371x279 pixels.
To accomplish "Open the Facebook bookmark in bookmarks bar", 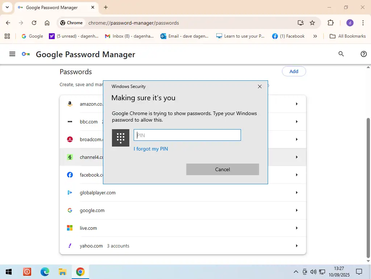I will [288, 36].
